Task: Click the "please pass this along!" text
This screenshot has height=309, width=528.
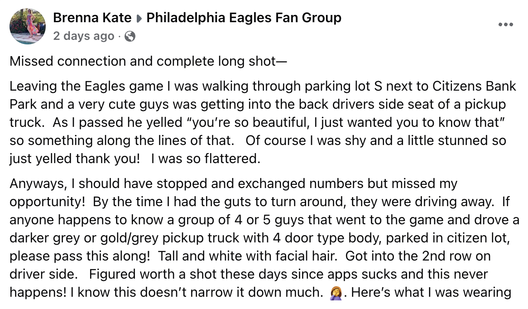Action: (x=80, y=256)
